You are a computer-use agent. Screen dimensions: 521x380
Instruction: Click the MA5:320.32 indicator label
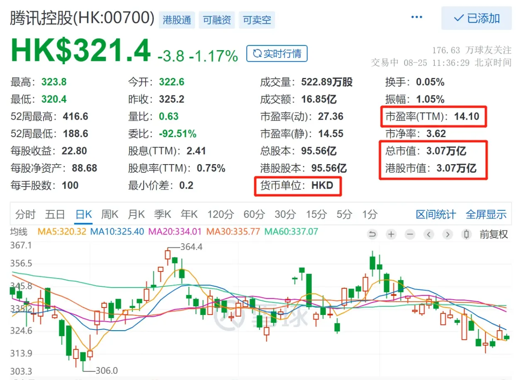coord(62,231)
